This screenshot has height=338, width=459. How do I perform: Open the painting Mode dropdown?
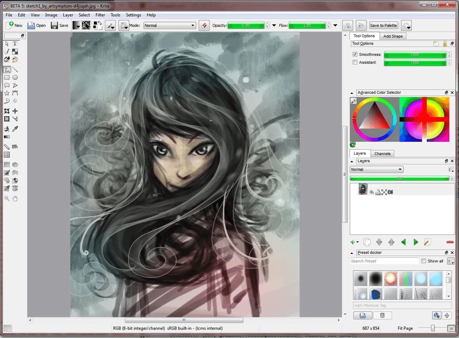click(x=169, y=25)
